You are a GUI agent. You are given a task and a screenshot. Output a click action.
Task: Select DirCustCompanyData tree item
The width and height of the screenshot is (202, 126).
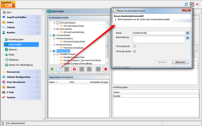(73, 26)
